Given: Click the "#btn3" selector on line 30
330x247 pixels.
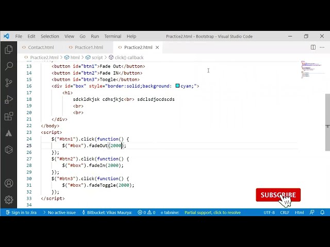Looking at the screenshot, I should coord(66,179).
